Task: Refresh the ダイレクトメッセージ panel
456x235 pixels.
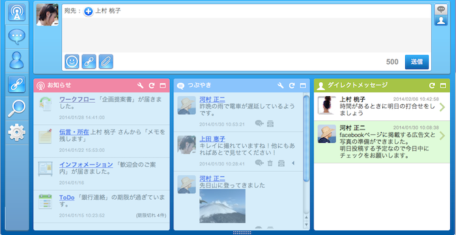Action: point(432,85)
